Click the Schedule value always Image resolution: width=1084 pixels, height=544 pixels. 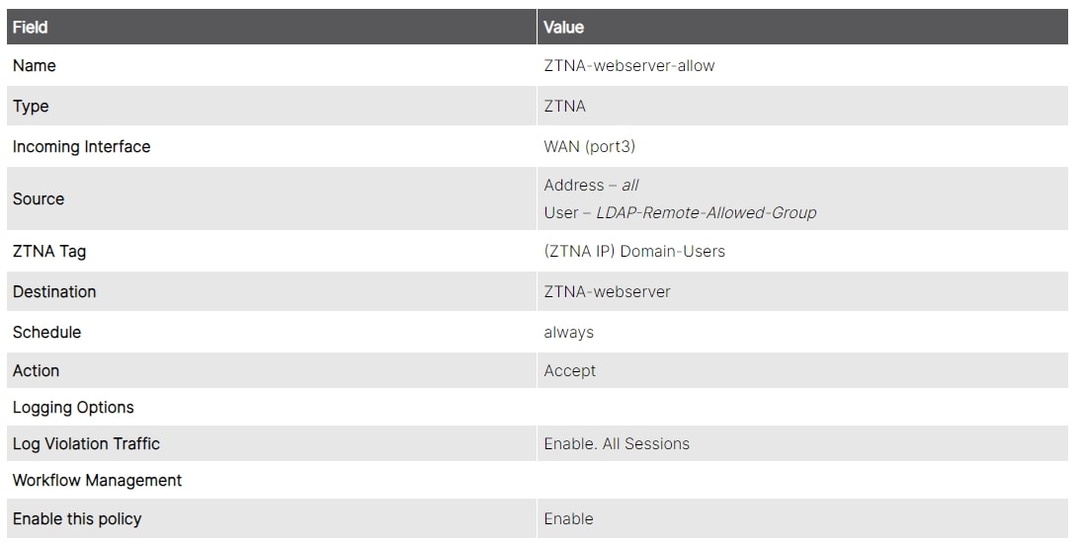click(568, 333)
